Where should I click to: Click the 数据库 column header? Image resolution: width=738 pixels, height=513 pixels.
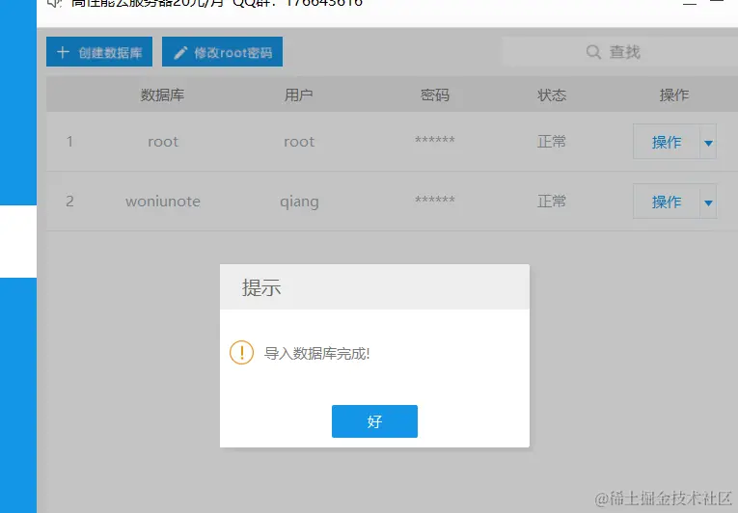coord(162,95)
